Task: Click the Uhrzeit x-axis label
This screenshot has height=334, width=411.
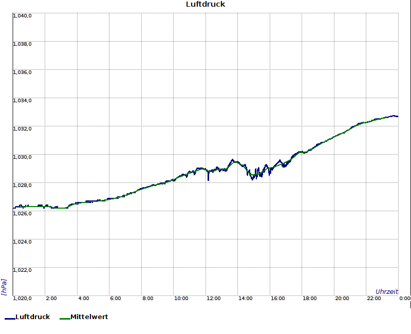Action: point(386,291)
